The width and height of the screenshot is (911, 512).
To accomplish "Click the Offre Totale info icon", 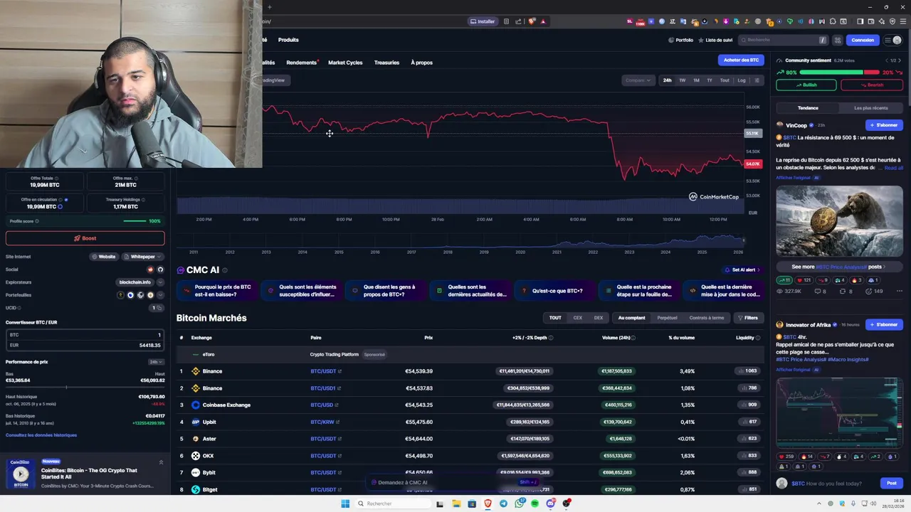I will click(57, 178).
